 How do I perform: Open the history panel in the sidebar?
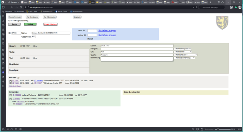click(3, 25)
